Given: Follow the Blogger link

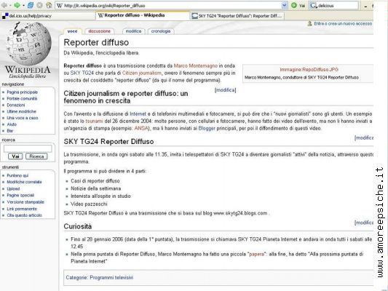Looking at the screenshot, I should point(207,128).
